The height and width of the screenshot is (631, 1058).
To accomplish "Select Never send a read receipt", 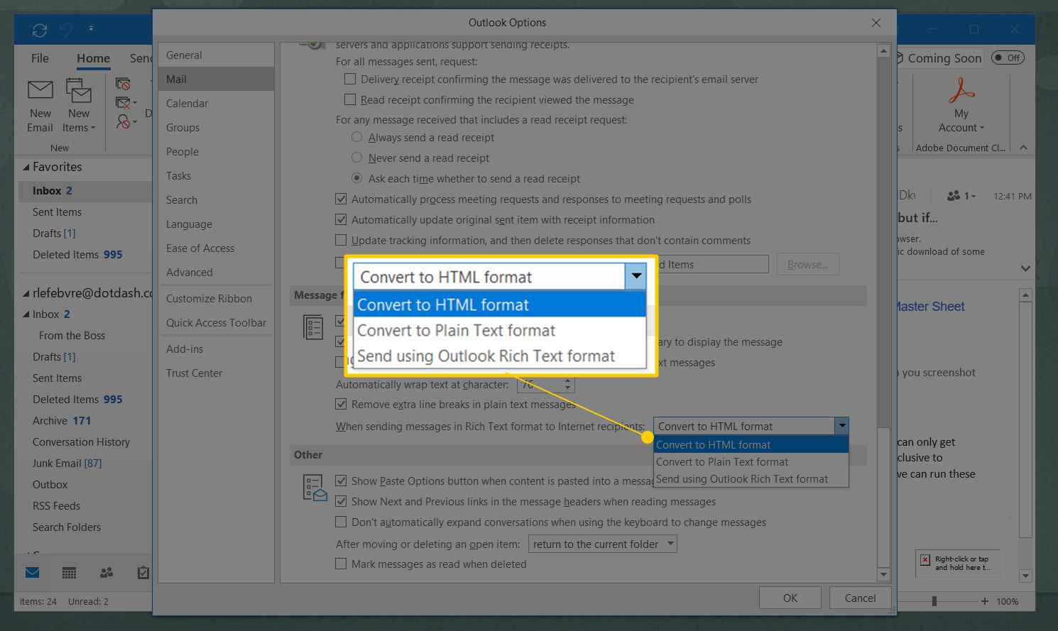I will click(x=357, y=158).
